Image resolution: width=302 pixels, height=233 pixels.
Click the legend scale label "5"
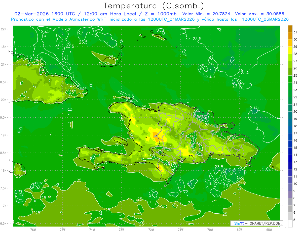(x=294, y=220)
